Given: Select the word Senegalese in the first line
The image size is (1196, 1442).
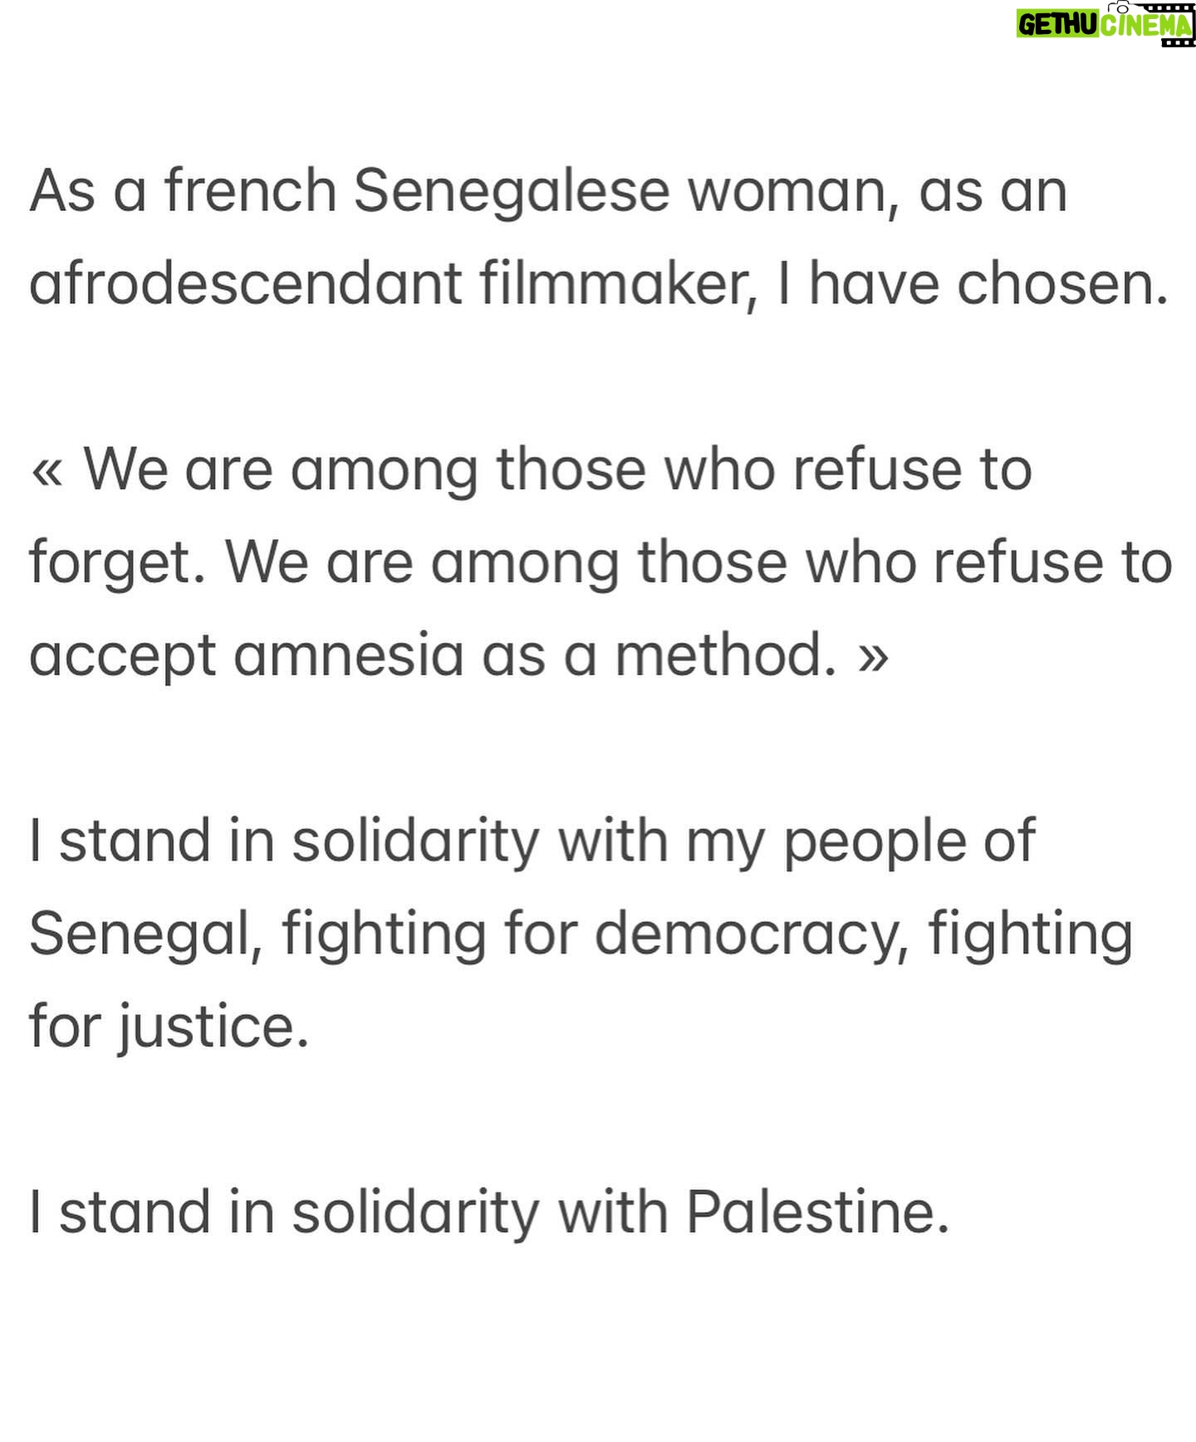Looking at the screenshot, I should [x=512, y=191].
